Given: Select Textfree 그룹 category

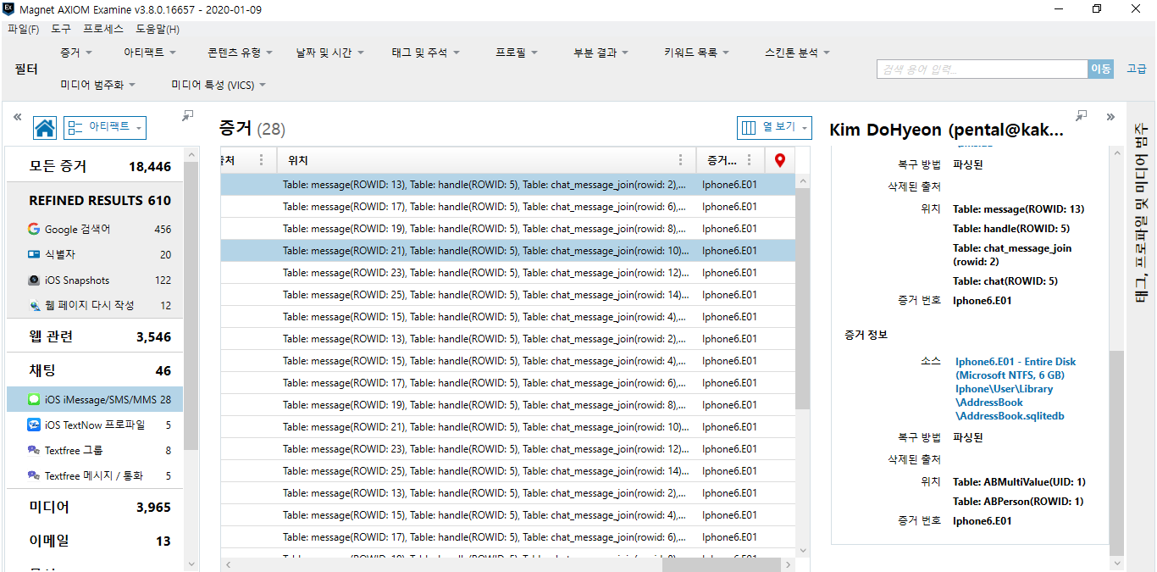Looking at the screenshot, I should 95,450.
